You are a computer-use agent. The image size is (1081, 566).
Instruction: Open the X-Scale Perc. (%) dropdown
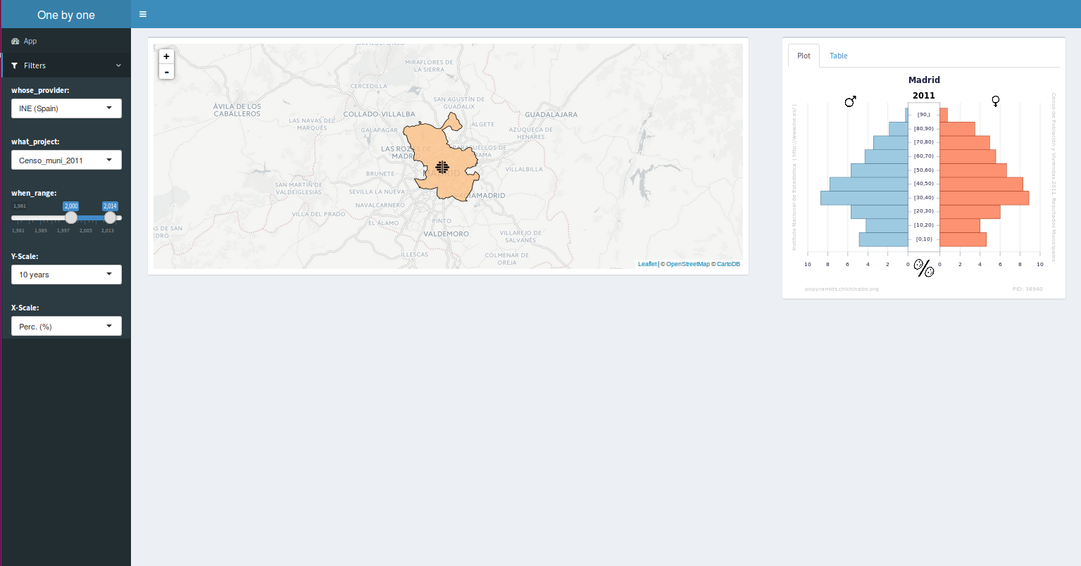tap(66, 327)
